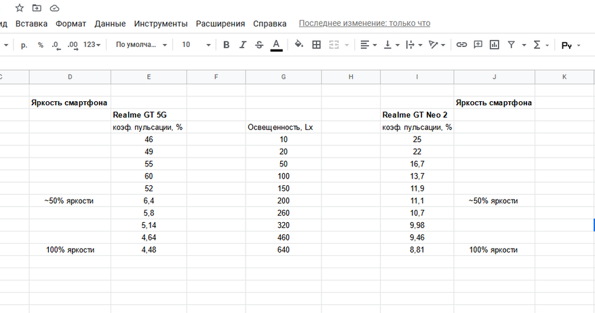Format as percent
Image resolution: width=595 pixels, height=313 pixels.
coord(41,45)
